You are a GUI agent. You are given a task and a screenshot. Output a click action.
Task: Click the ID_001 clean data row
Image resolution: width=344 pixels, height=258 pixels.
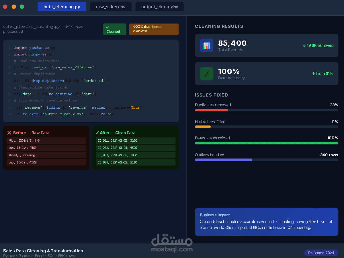coord(136,140)
